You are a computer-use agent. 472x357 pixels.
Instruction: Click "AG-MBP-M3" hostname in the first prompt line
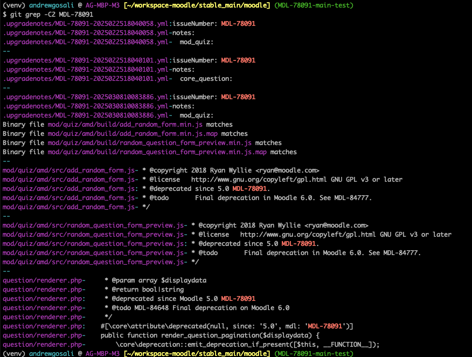pyautogui.click(x=102, y=5)
